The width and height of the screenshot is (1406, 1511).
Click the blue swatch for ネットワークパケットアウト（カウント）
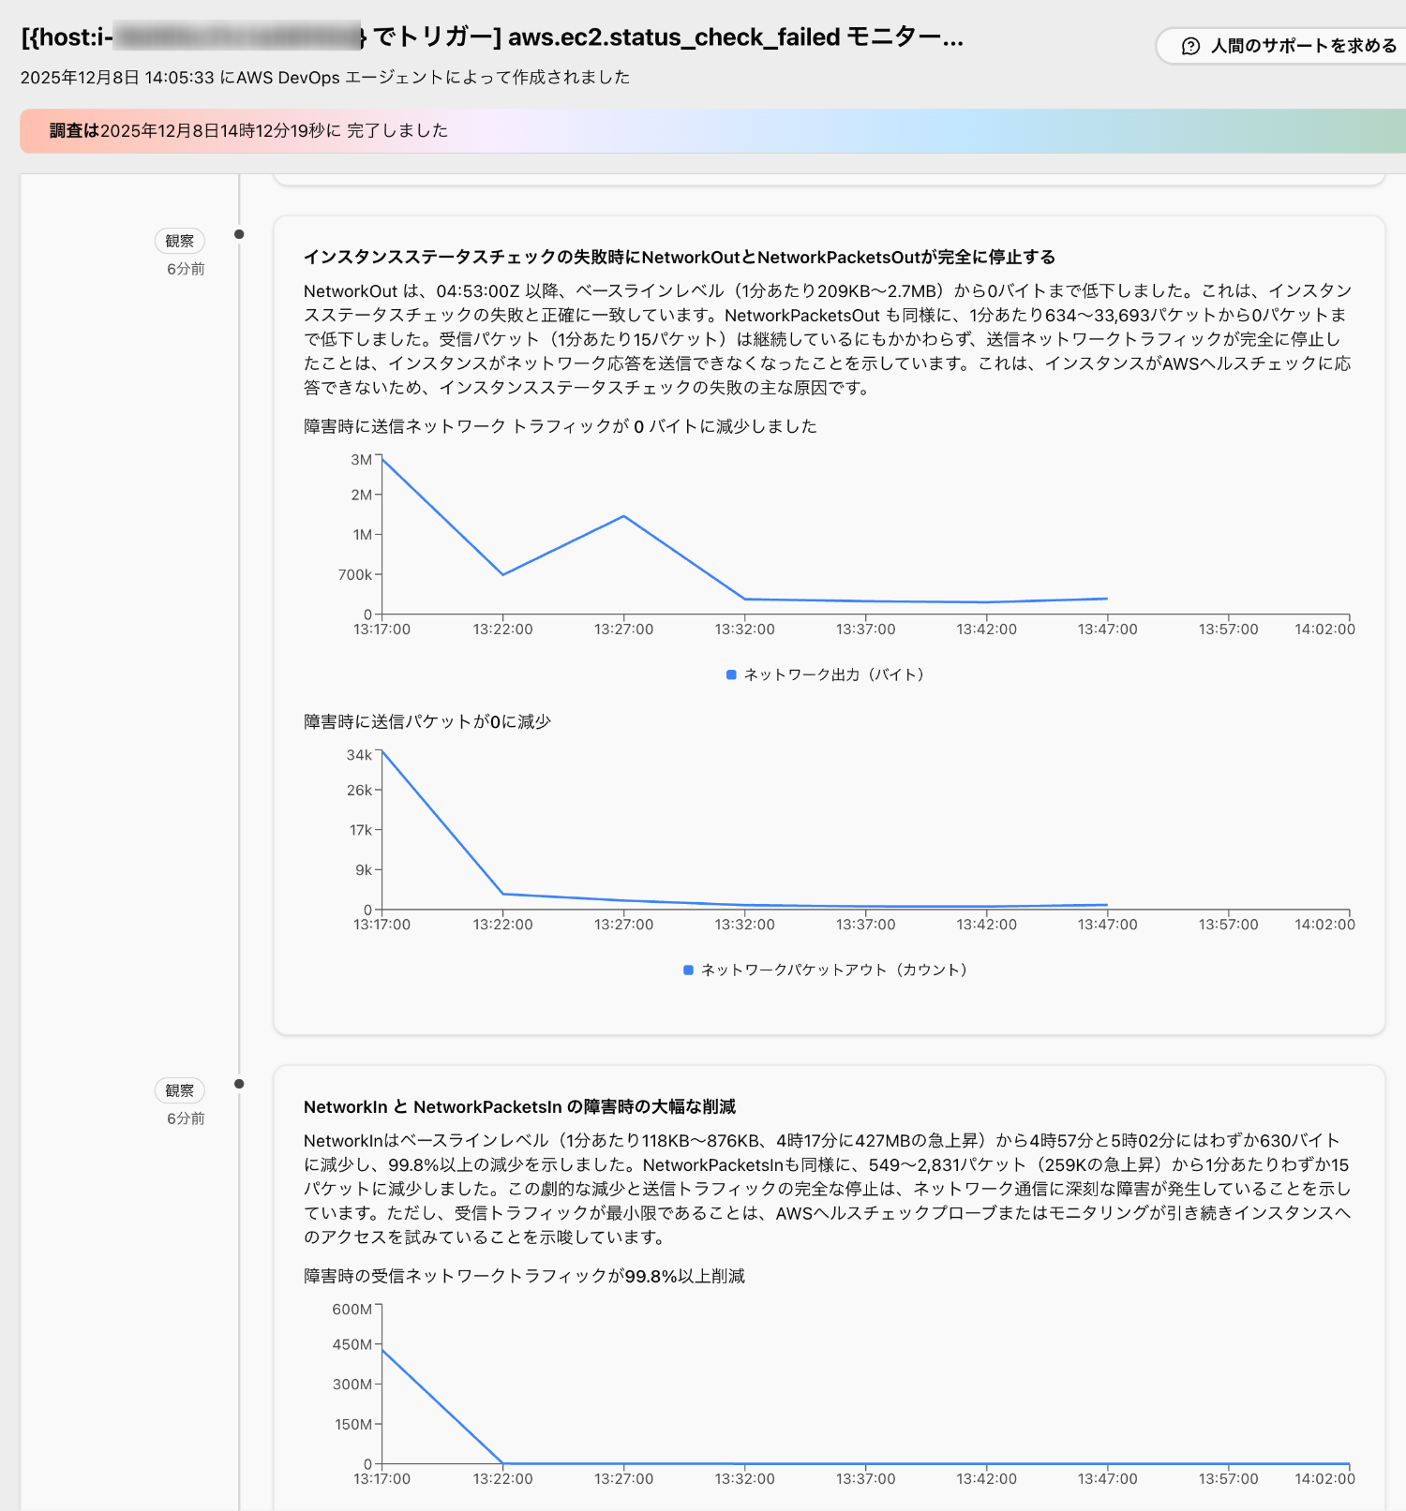click(688, 970)
